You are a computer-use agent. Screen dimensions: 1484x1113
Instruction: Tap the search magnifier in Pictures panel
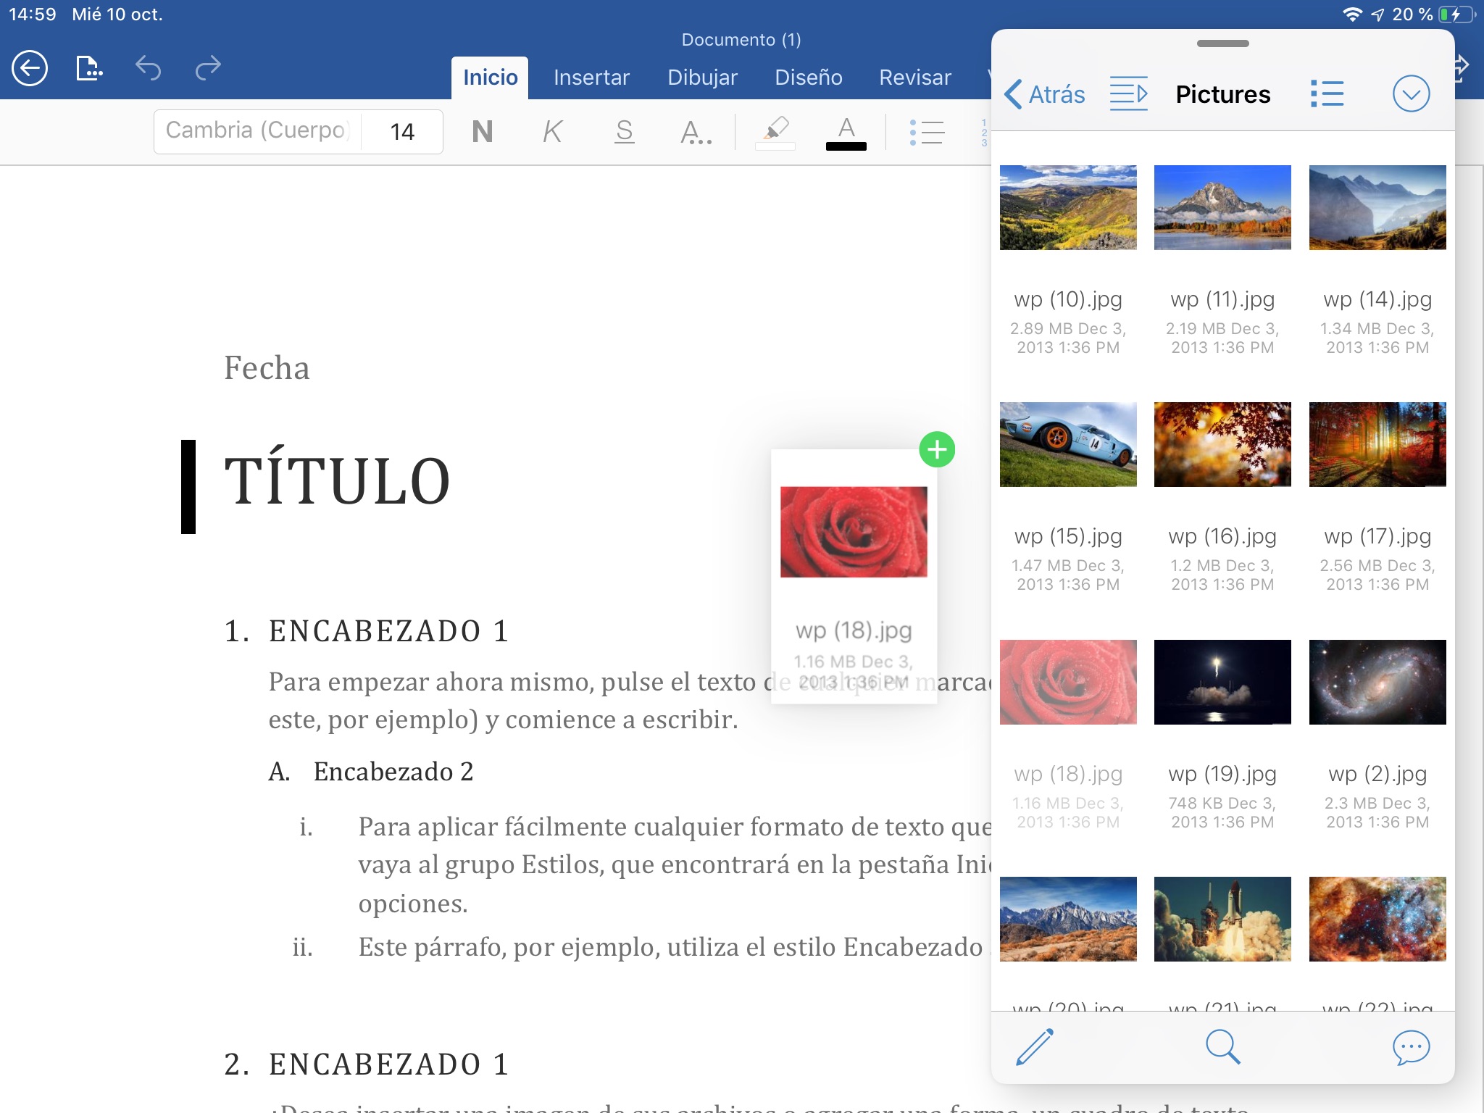click(1222, 1047)
